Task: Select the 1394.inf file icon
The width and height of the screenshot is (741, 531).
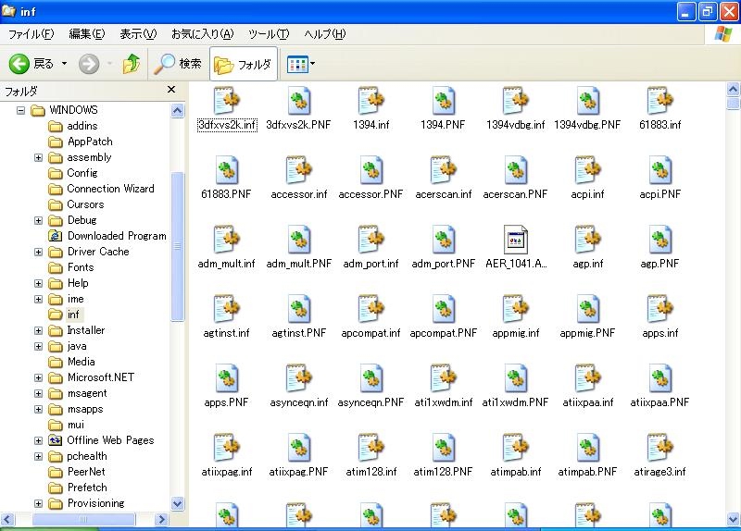Action: pyautogui.click(x=370, y=101)
